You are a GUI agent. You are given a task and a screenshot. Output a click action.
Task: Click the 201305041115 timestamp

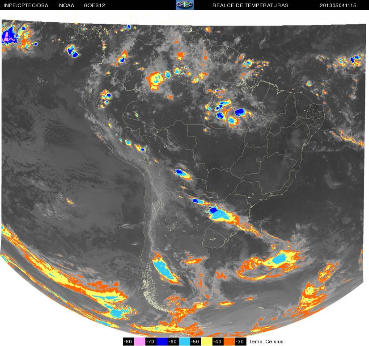pos(338,5)
